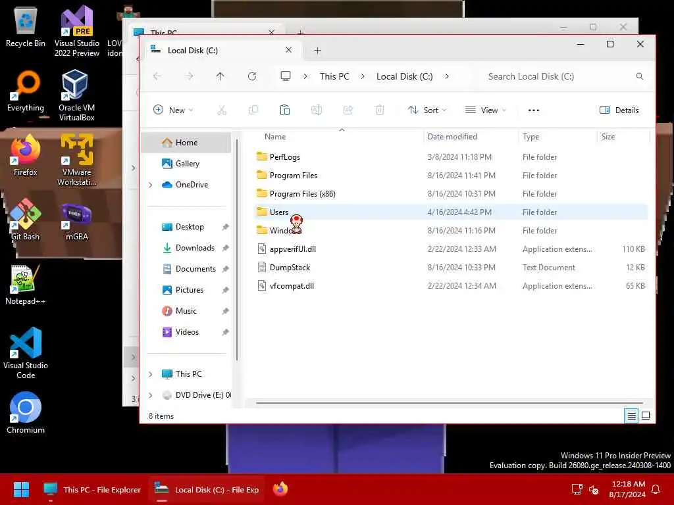Select the Chromium desktop shortcut
The width and height of the screenshot is (674, 505).
pyautogui.click(x=26, y=413)
